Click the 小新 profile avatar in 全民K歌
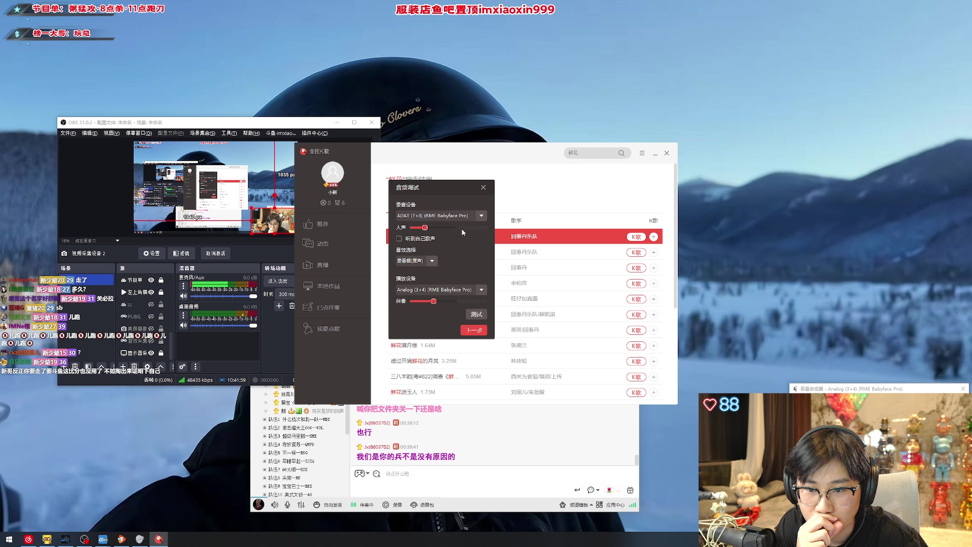The height and width of the screenshot is (547, 972). click(x=333, y=173)
